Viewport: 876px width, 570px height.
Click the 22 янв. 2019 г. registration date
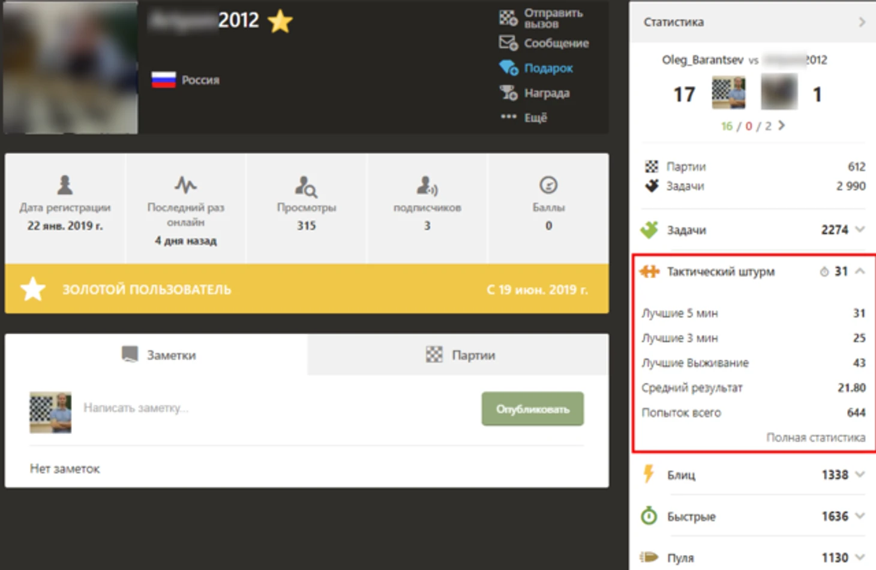coord(65,226)
